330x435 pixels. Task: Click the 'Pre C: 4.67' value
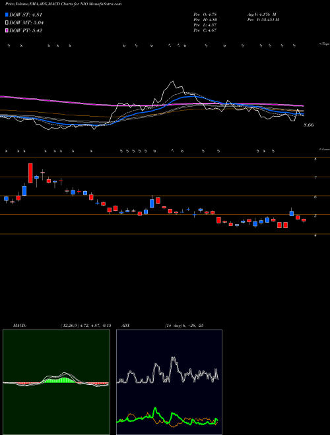(205, 30)
